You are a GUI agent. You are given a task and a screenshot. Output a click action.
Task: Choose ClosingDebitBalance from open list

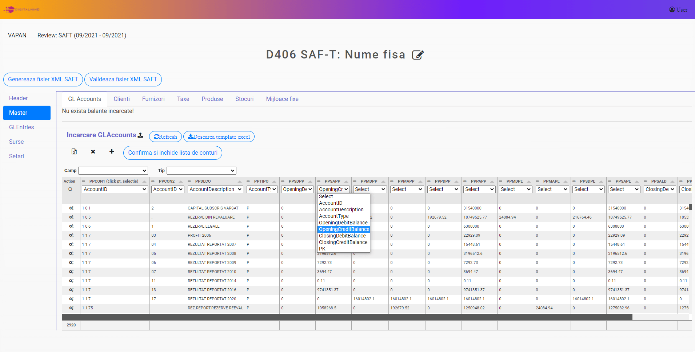click(342, 236)
